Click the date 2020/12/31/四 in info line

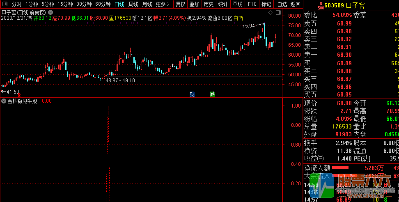tap(17, 18)
